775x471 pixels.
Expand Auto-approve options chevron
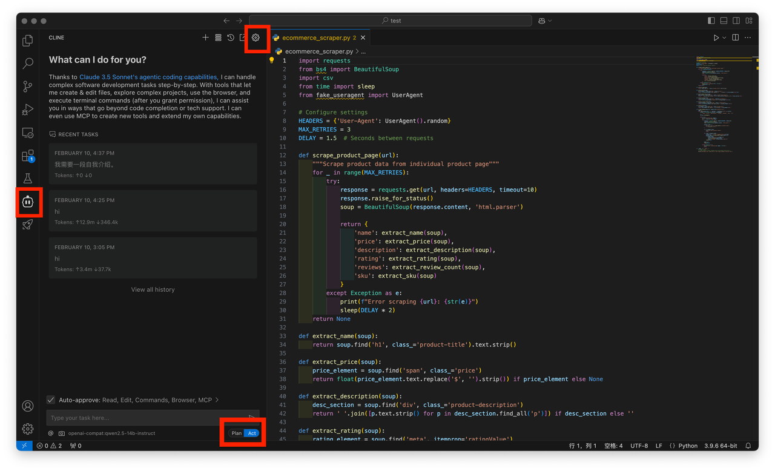coord(217,400)
